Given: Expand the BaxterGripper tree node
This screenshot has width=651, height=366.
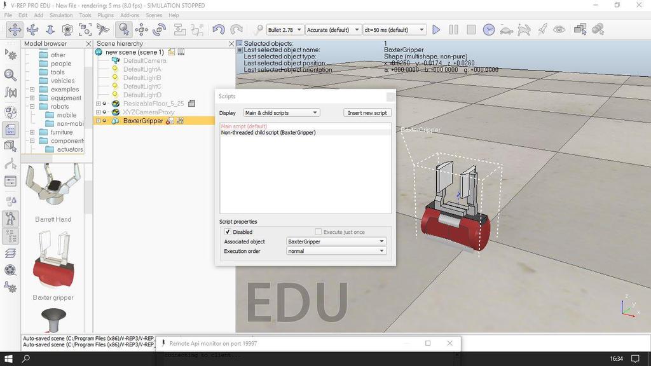Looking at the screenshot, I should 99,121.
